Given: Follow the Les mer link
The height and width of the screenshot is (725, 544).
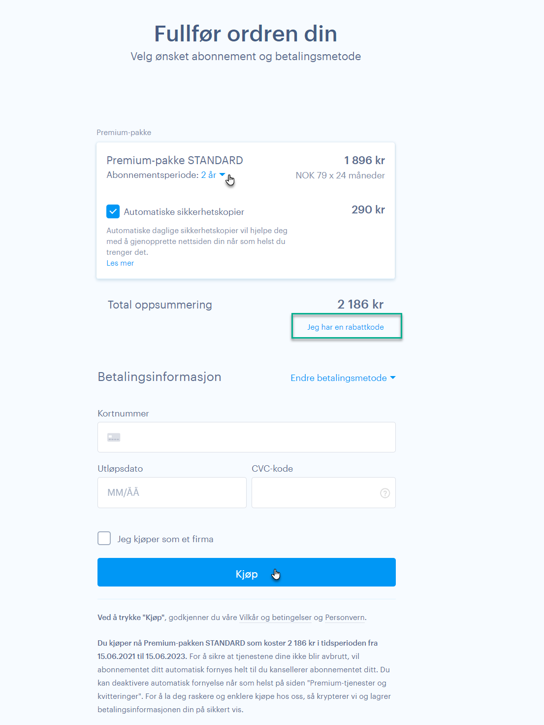Looking at the screenshot, I should tap(120, 263).
